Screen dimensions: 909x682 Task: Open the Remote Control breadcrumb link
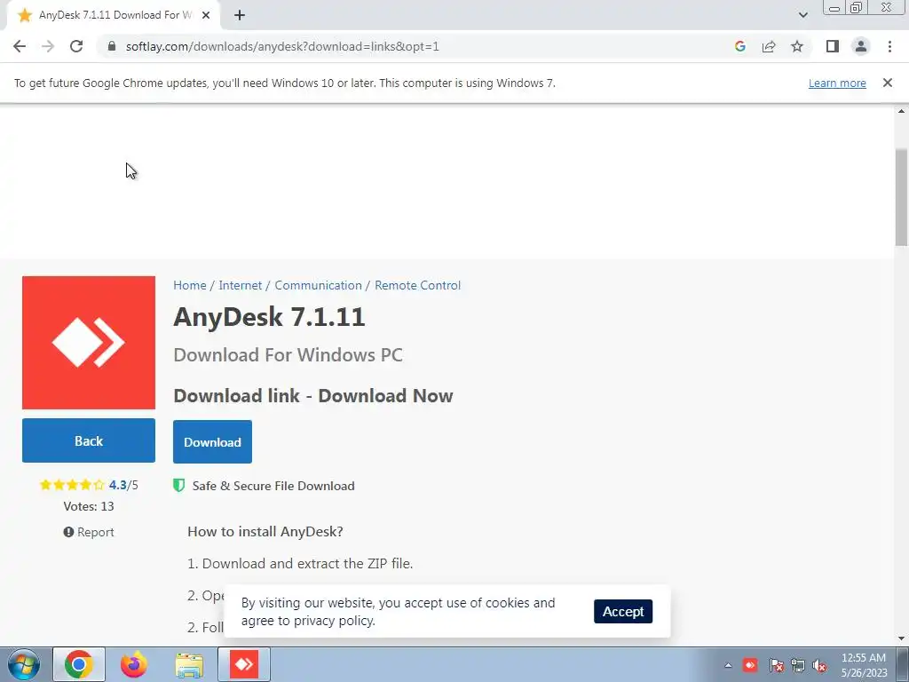(x=417, y=285)
